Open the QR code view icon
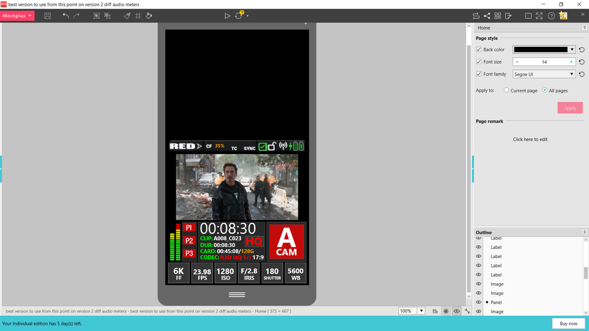The height and width of the screenshot is (331, 589). [497, 16]
